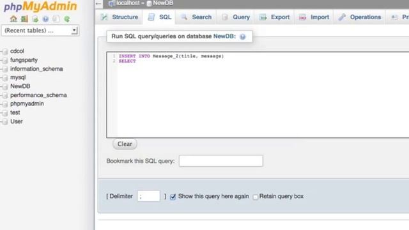Focus the SQL query editor
Viewport: 409px width, 230px height.
258,95
